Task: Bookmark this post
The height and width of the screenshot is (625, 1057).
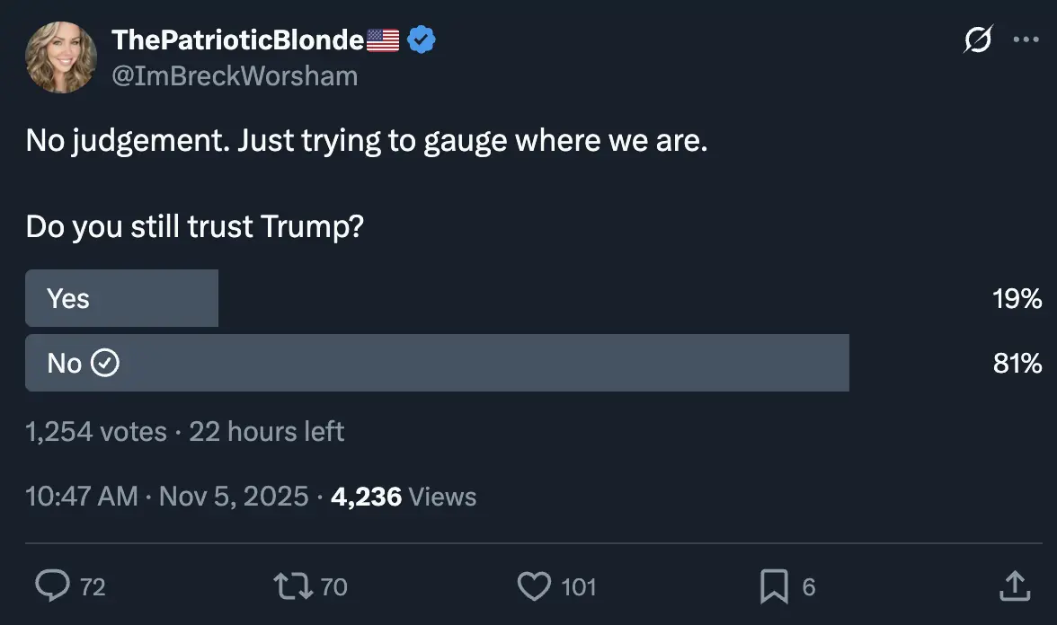Action: pyautogui.click(x=773, y=586)
